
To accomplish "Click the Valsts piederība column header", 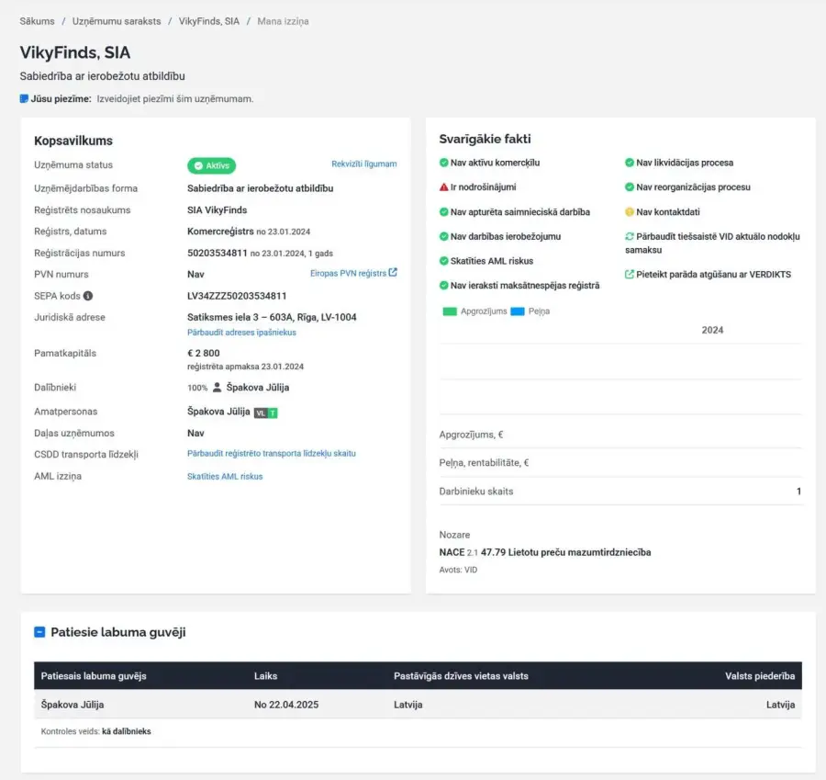I will pos(760,676).
